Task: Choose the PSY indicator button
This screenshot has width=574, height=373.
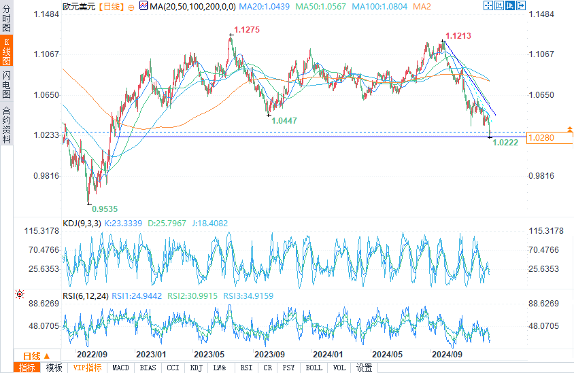Action: (288, 368)
